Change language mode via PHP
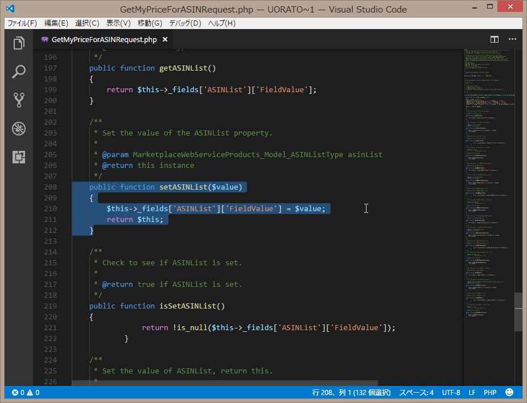527x403 pixels. (x=490, y=392)
